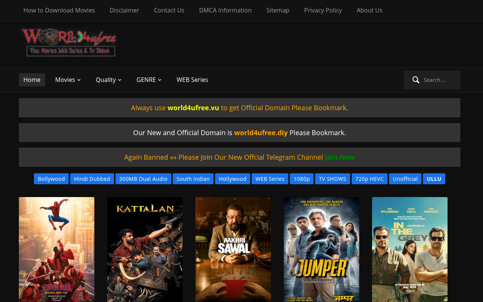Open the Kattalan movie poster

click(145, 250)
